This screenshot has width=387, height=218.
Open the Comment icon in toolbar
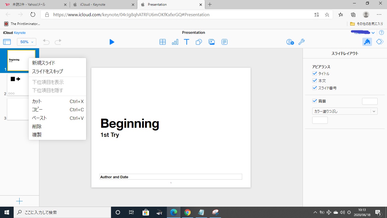tap(224, 42)
